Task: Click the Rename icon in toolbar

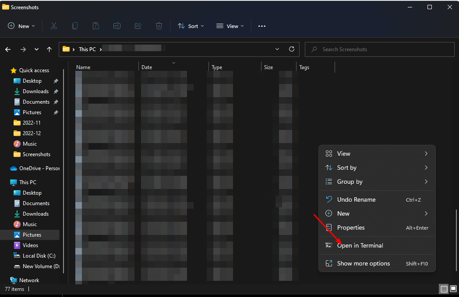Action: coord(117,26)
